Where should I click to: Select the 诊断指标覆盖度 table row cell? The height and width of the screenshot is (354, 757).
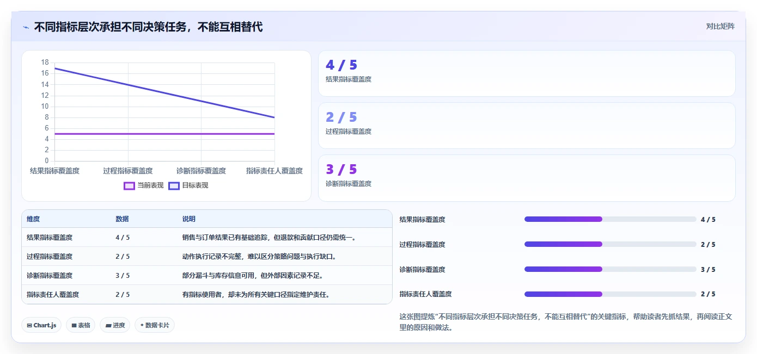pos(50,276)
